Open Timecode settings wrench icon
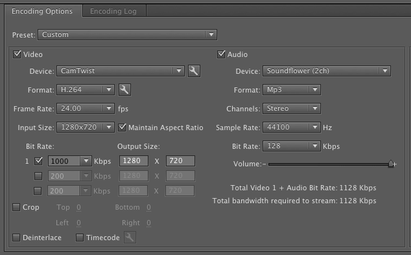This screenshot has height=255, width=411. point(130,238)
